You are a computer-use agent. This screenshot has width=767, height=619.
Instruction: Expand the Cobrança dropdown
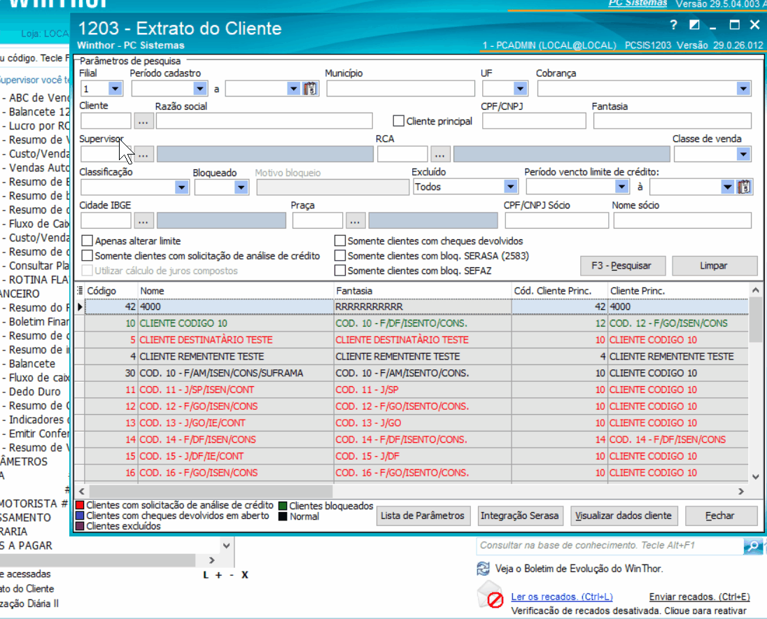(x=743, y=89)
